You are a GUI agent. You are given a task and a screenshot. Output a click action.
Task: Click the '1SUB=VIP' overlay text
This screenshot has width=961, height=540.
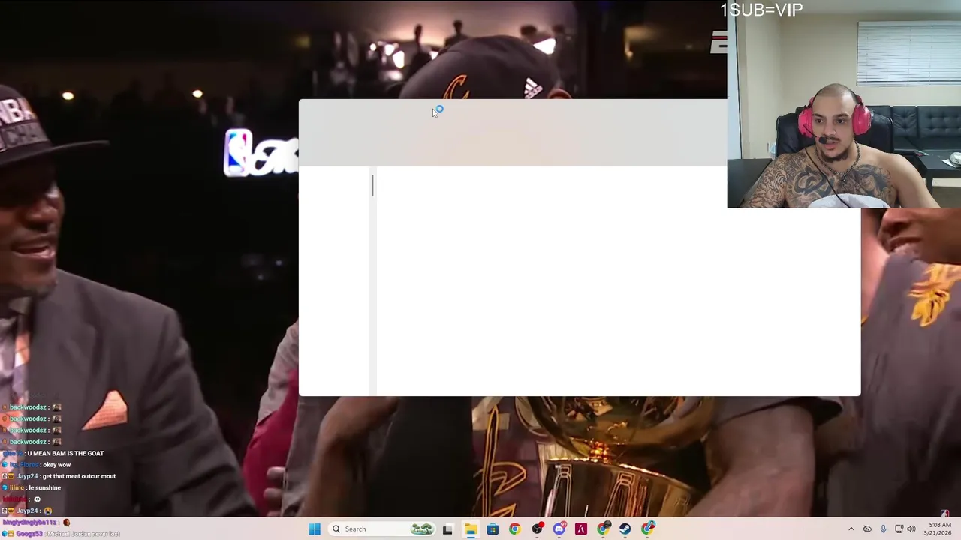tap(761, 10)
